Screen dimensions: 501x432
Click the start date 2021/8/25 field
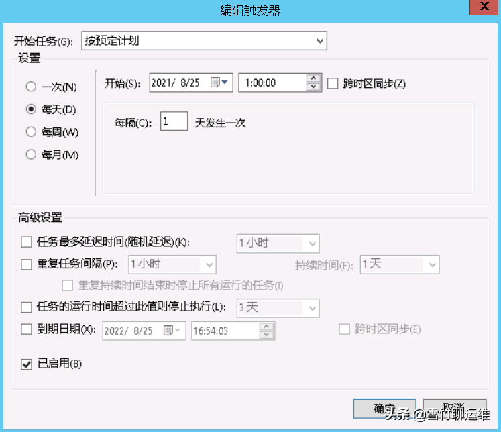[x=191, y=83]
